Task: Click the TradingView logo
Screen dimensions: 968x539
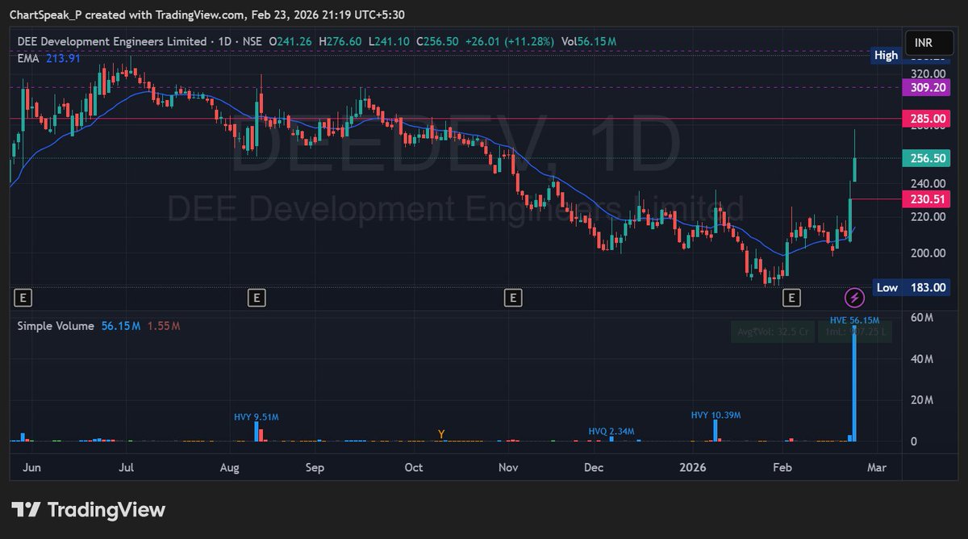Action: pyautogui.click(x=88, y=510)
